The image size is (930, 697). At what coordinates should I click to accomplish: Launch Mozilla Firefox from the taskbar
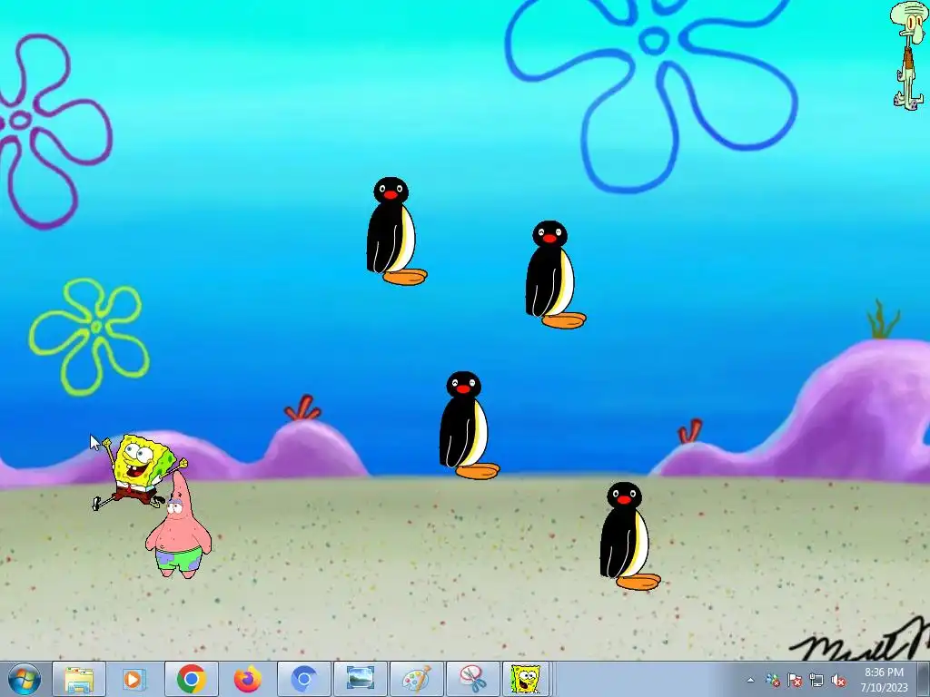point(247,679)
